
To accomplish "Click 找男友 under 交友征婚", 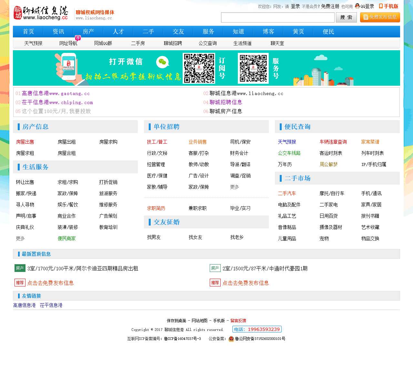I will [154, 237].
